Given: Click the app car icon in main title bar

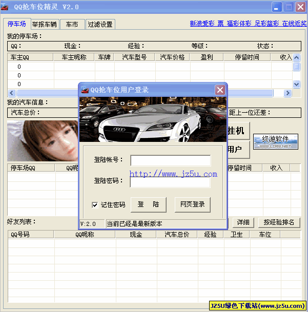Looking at the screenshot, I should (5, 7).
